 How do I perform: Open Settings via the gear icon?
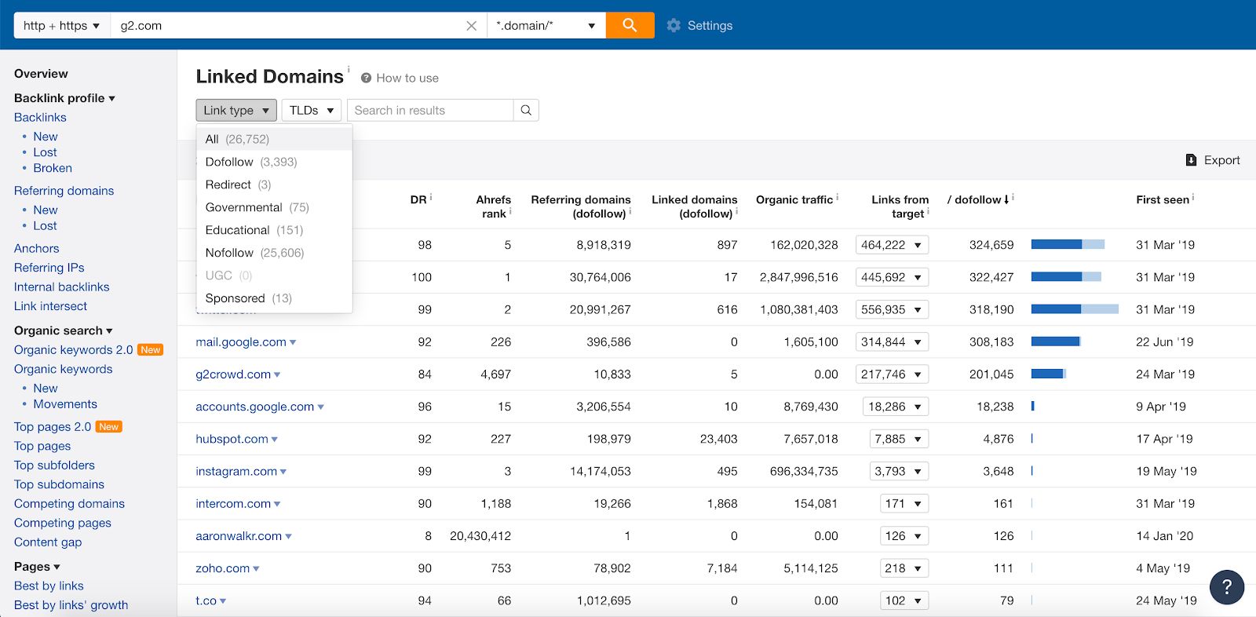click(x=674, y=25)
